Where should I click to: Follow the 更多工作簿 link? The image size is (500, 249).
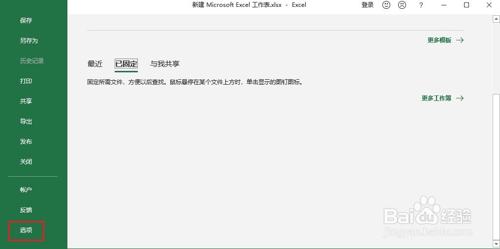pos(442,98)
